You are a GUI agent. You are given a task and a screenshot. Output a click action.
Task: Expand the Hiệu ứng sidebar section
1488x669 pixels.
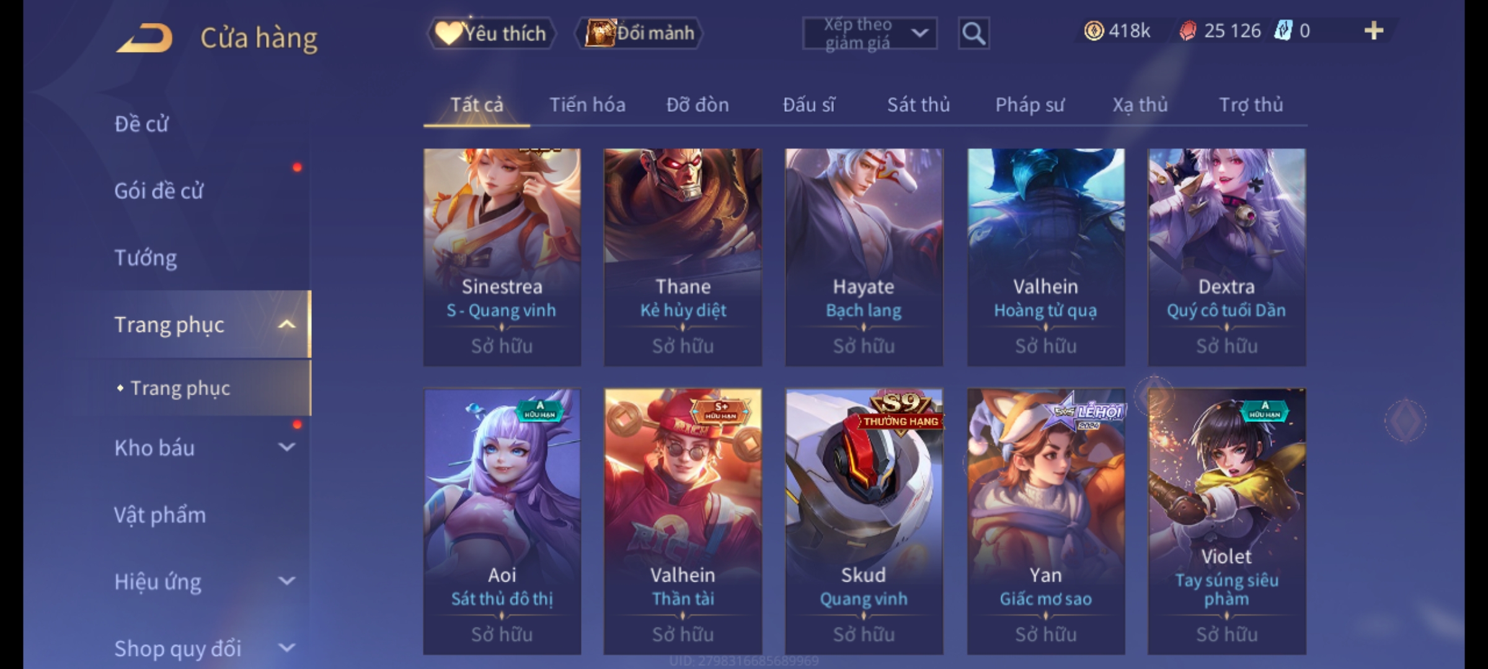(286, 581)
